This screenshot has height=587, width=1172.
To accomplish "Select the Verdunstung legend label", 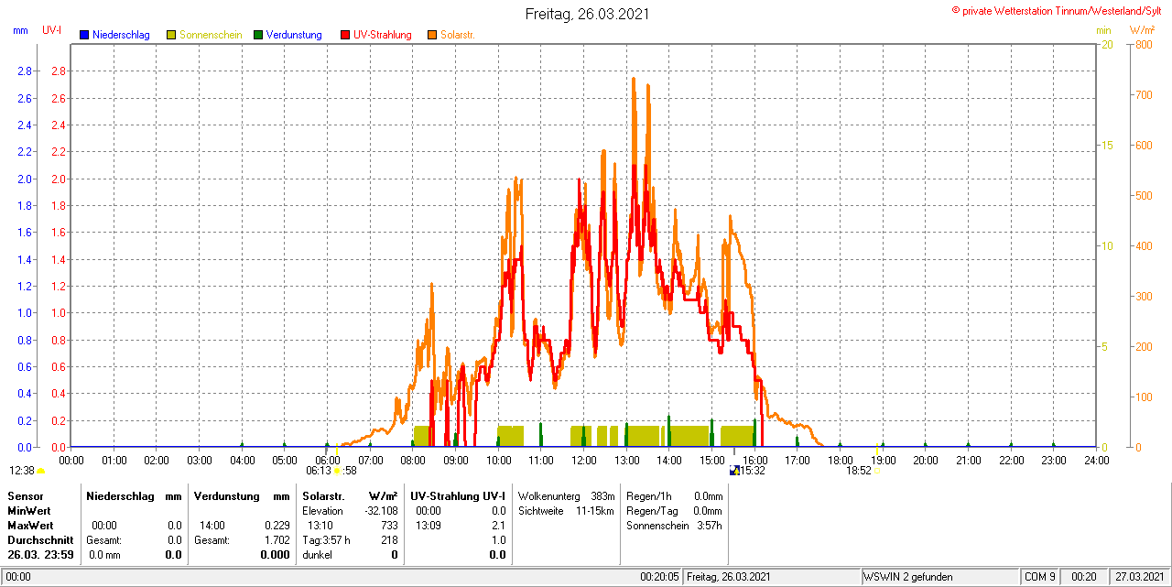I will (294, 35).
